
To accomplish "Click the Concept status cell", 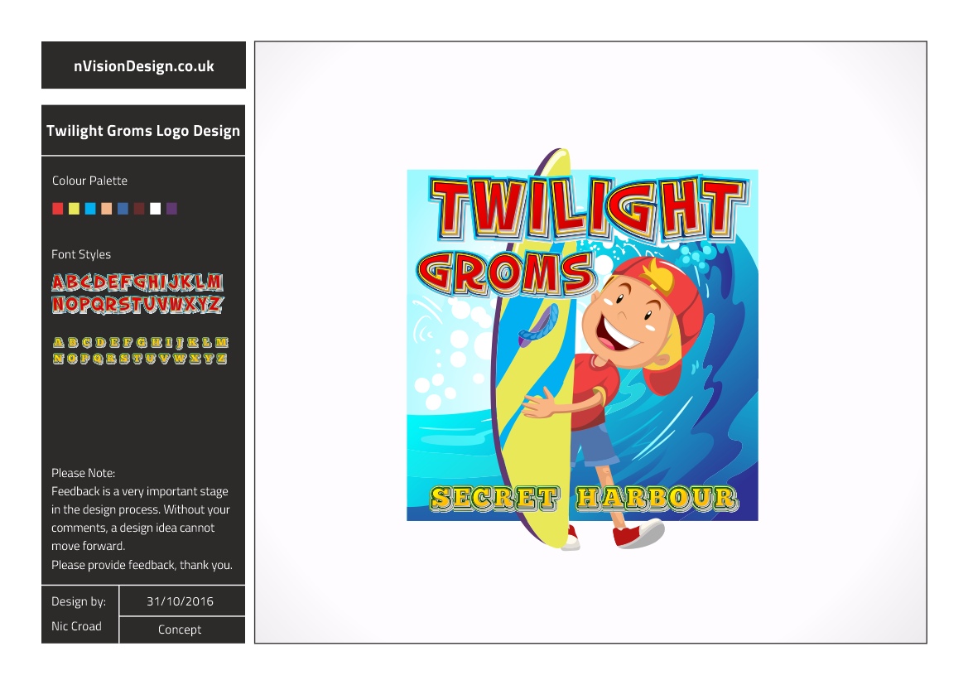I will [x=181, y=630].
